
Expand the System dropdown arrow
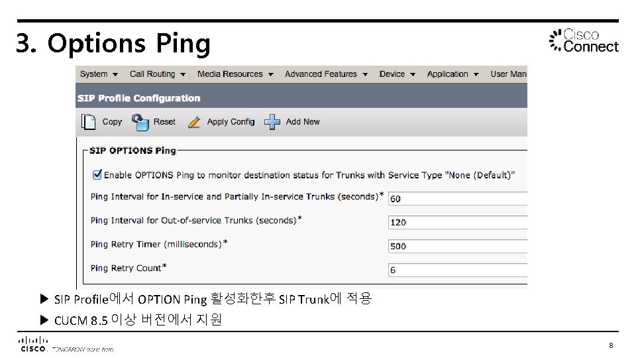pos(115,75)
